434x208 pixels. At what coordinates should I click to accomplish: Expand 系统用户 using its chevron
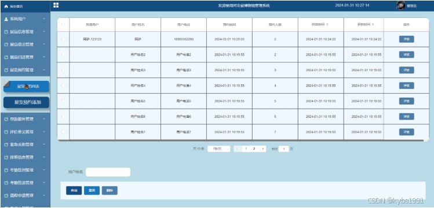point(44,19)
